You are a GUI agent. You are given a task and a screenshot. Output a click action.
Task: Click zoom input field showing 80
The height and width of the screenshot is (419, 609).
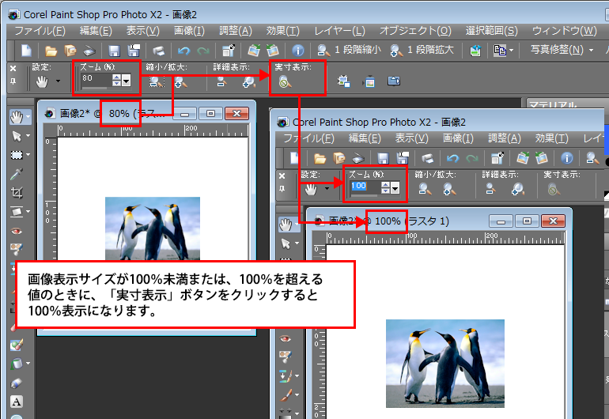[x=96, y=79]
